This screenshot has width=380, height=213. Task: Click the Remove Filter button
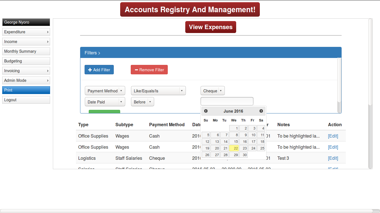point(149,70)
